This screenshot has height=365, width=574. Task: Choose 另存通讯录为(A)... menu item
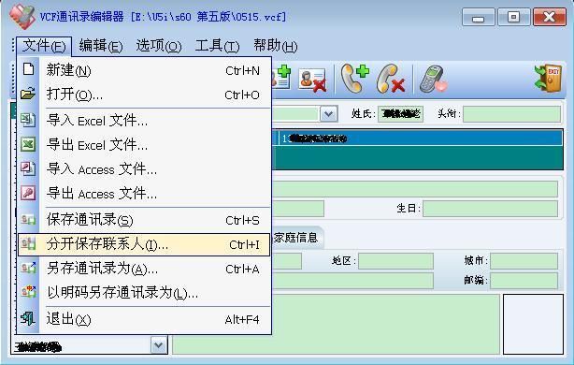point(144,269)
